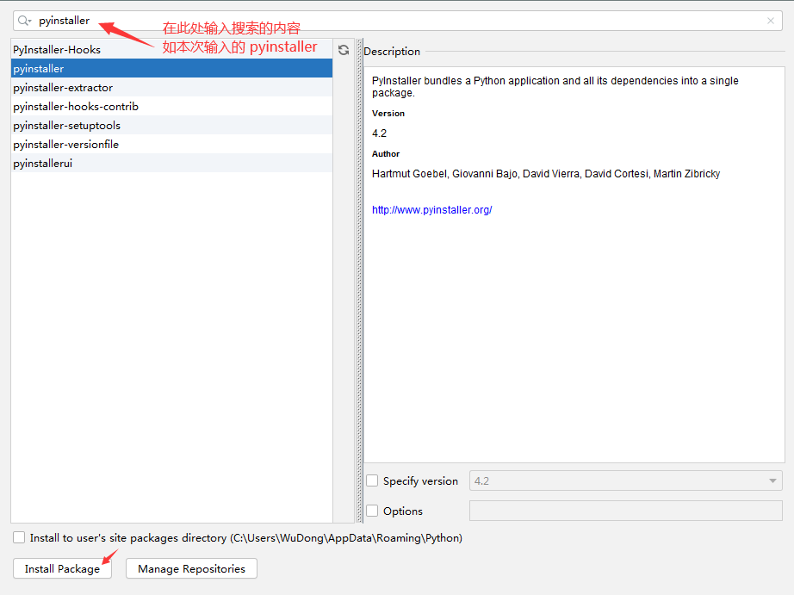The height and width of the screenshot is (595, 794).
Task: Click the Options text input field
Action: [x=626, y=511]
